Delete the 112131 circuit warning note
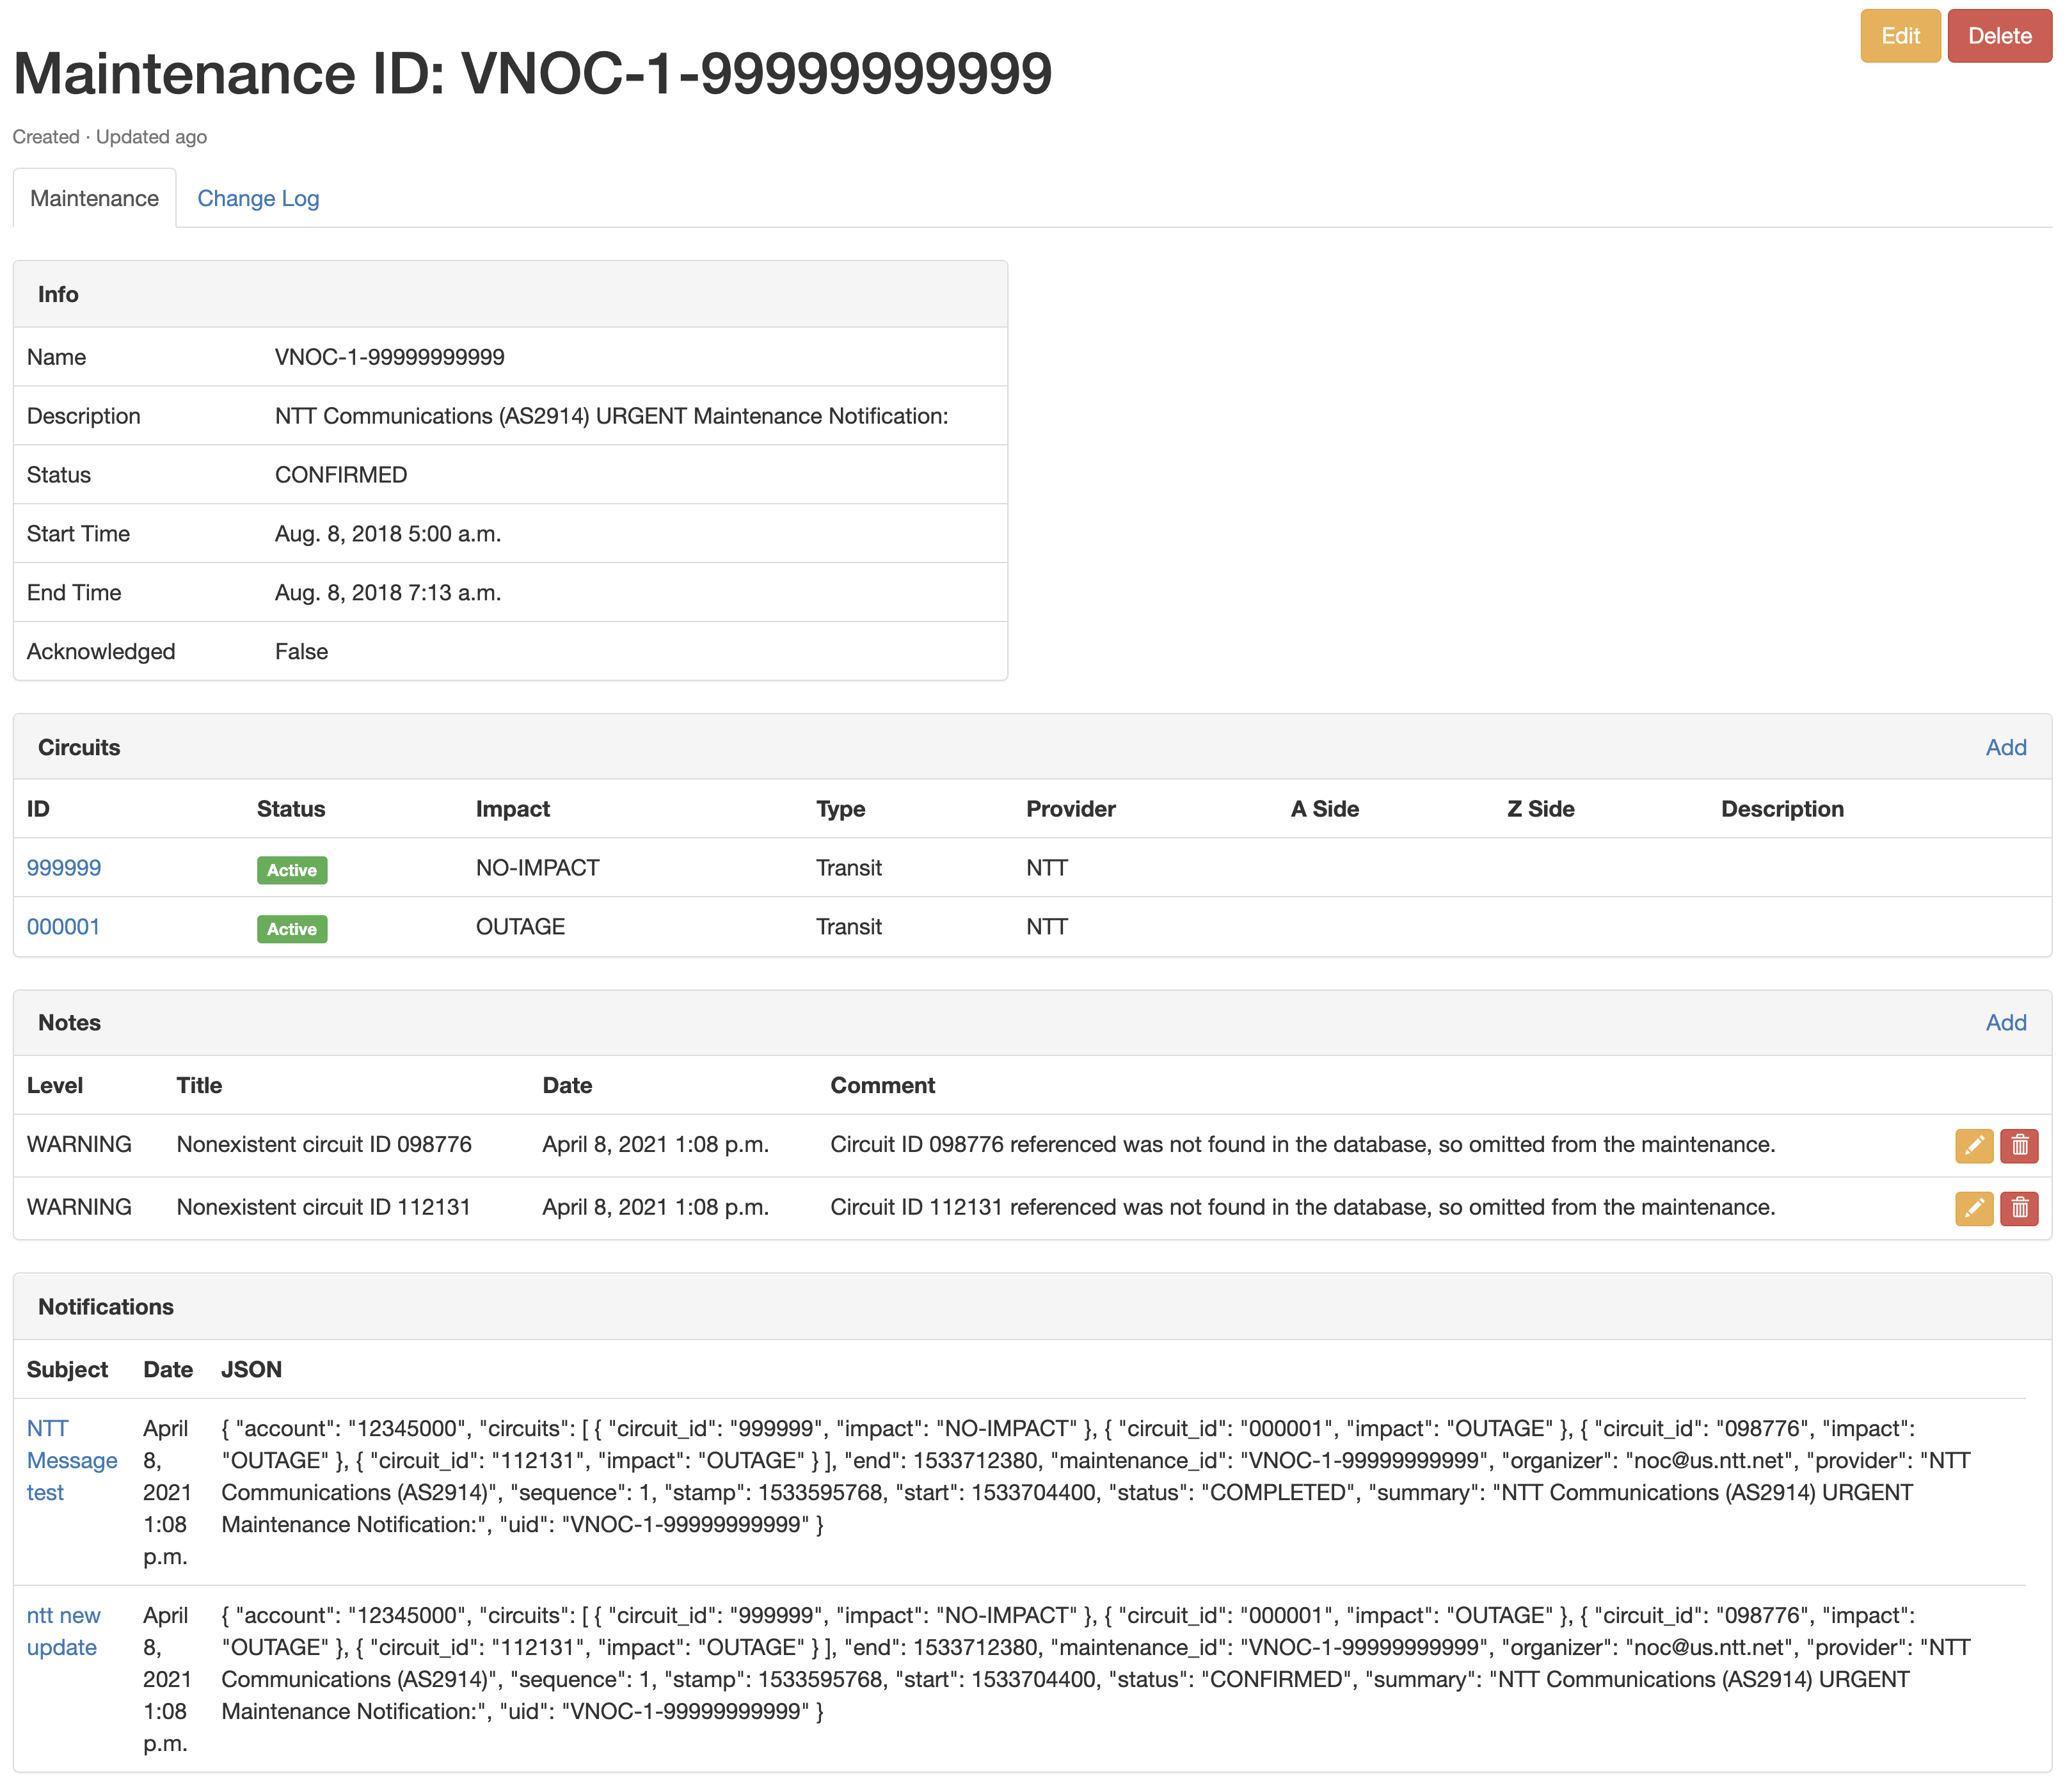Viewport: 2072px width, 1792px height. tap(2019, 1208)
